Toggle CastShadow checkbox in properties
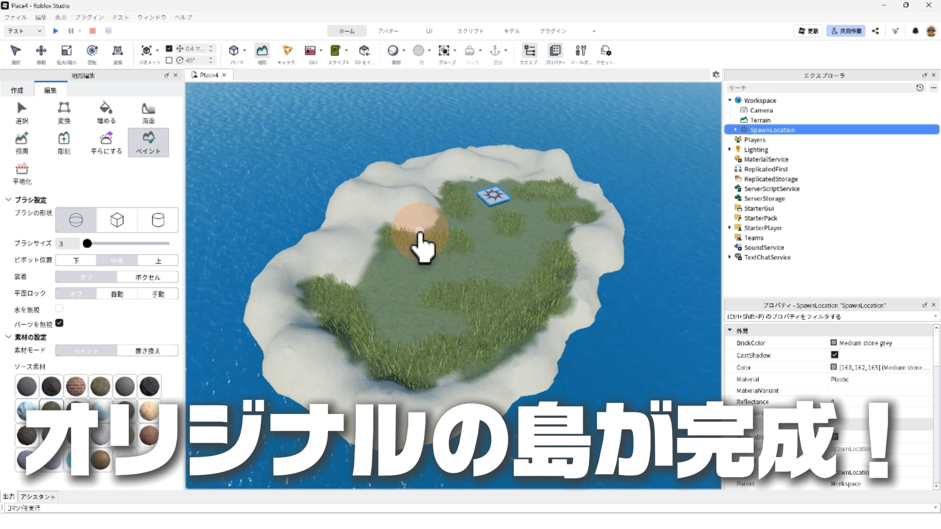The width and height of the screenshot is (941, 529). pyautogui.click(x=835, y=355)
